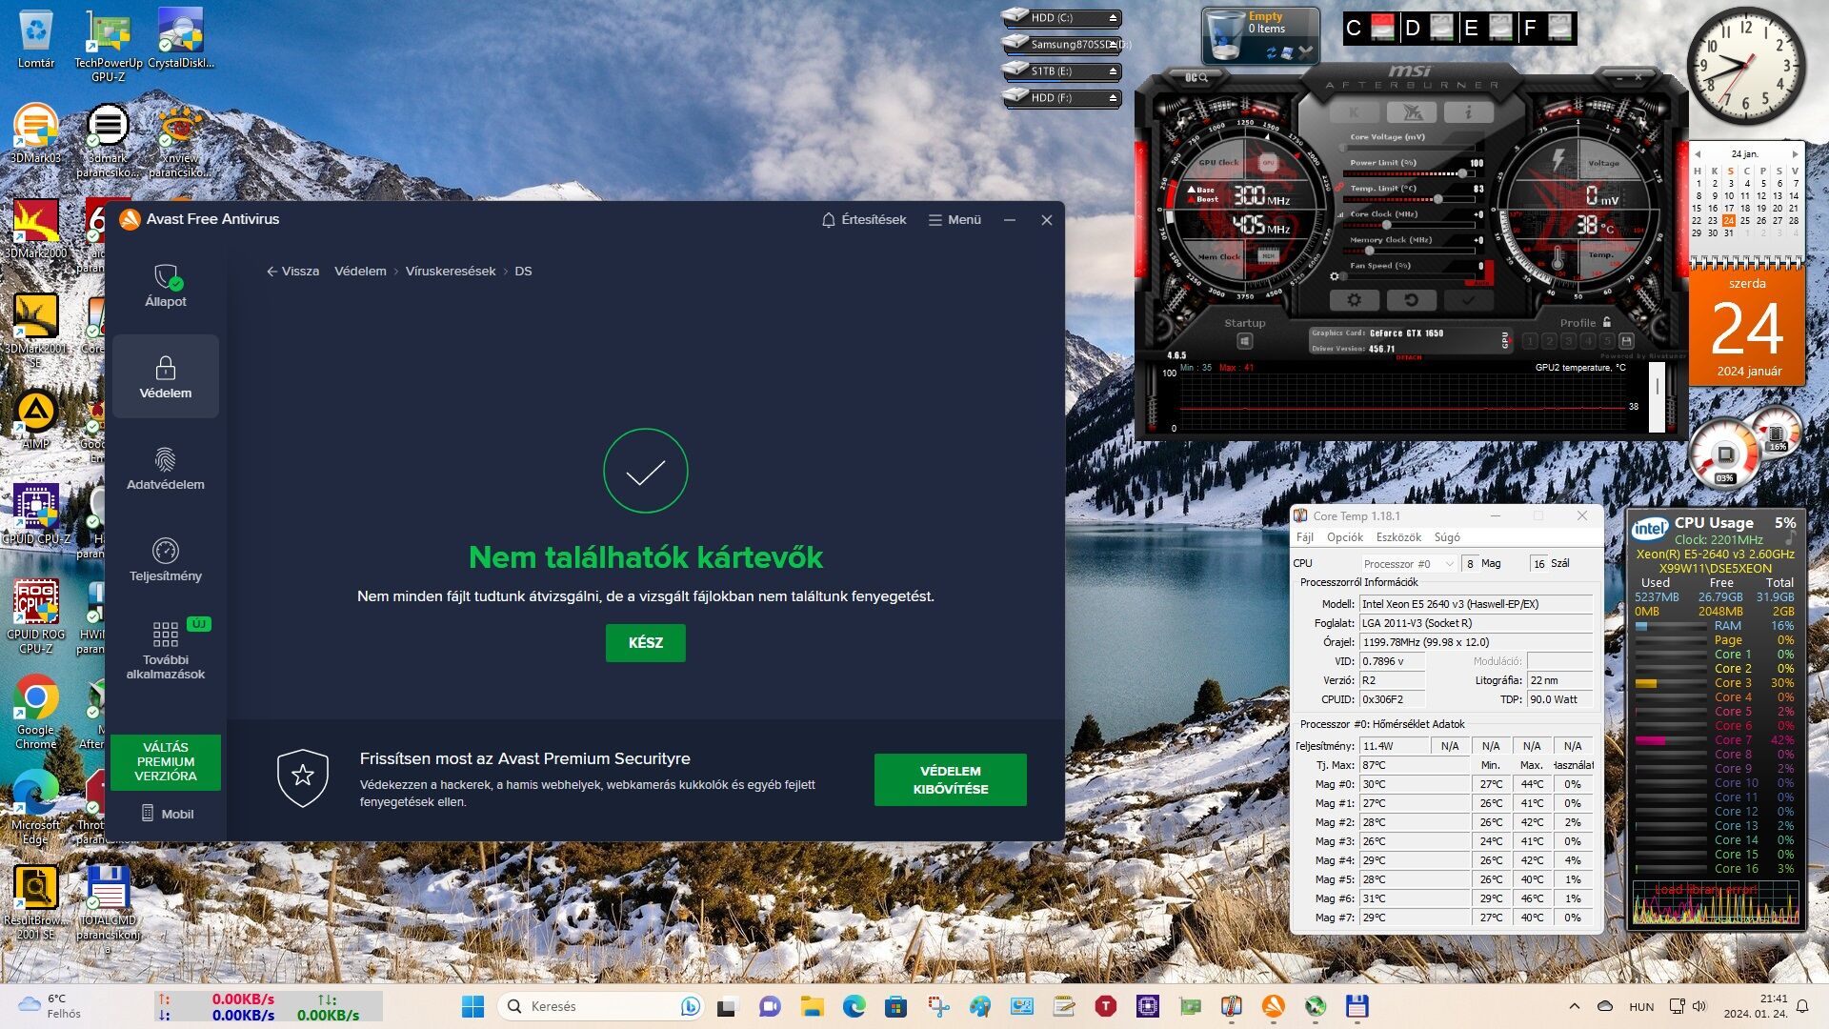The height and width of the screenshot is (1029, 1829).
Task: Open the Mobil option in Avast sidebar
Action: 167,814
